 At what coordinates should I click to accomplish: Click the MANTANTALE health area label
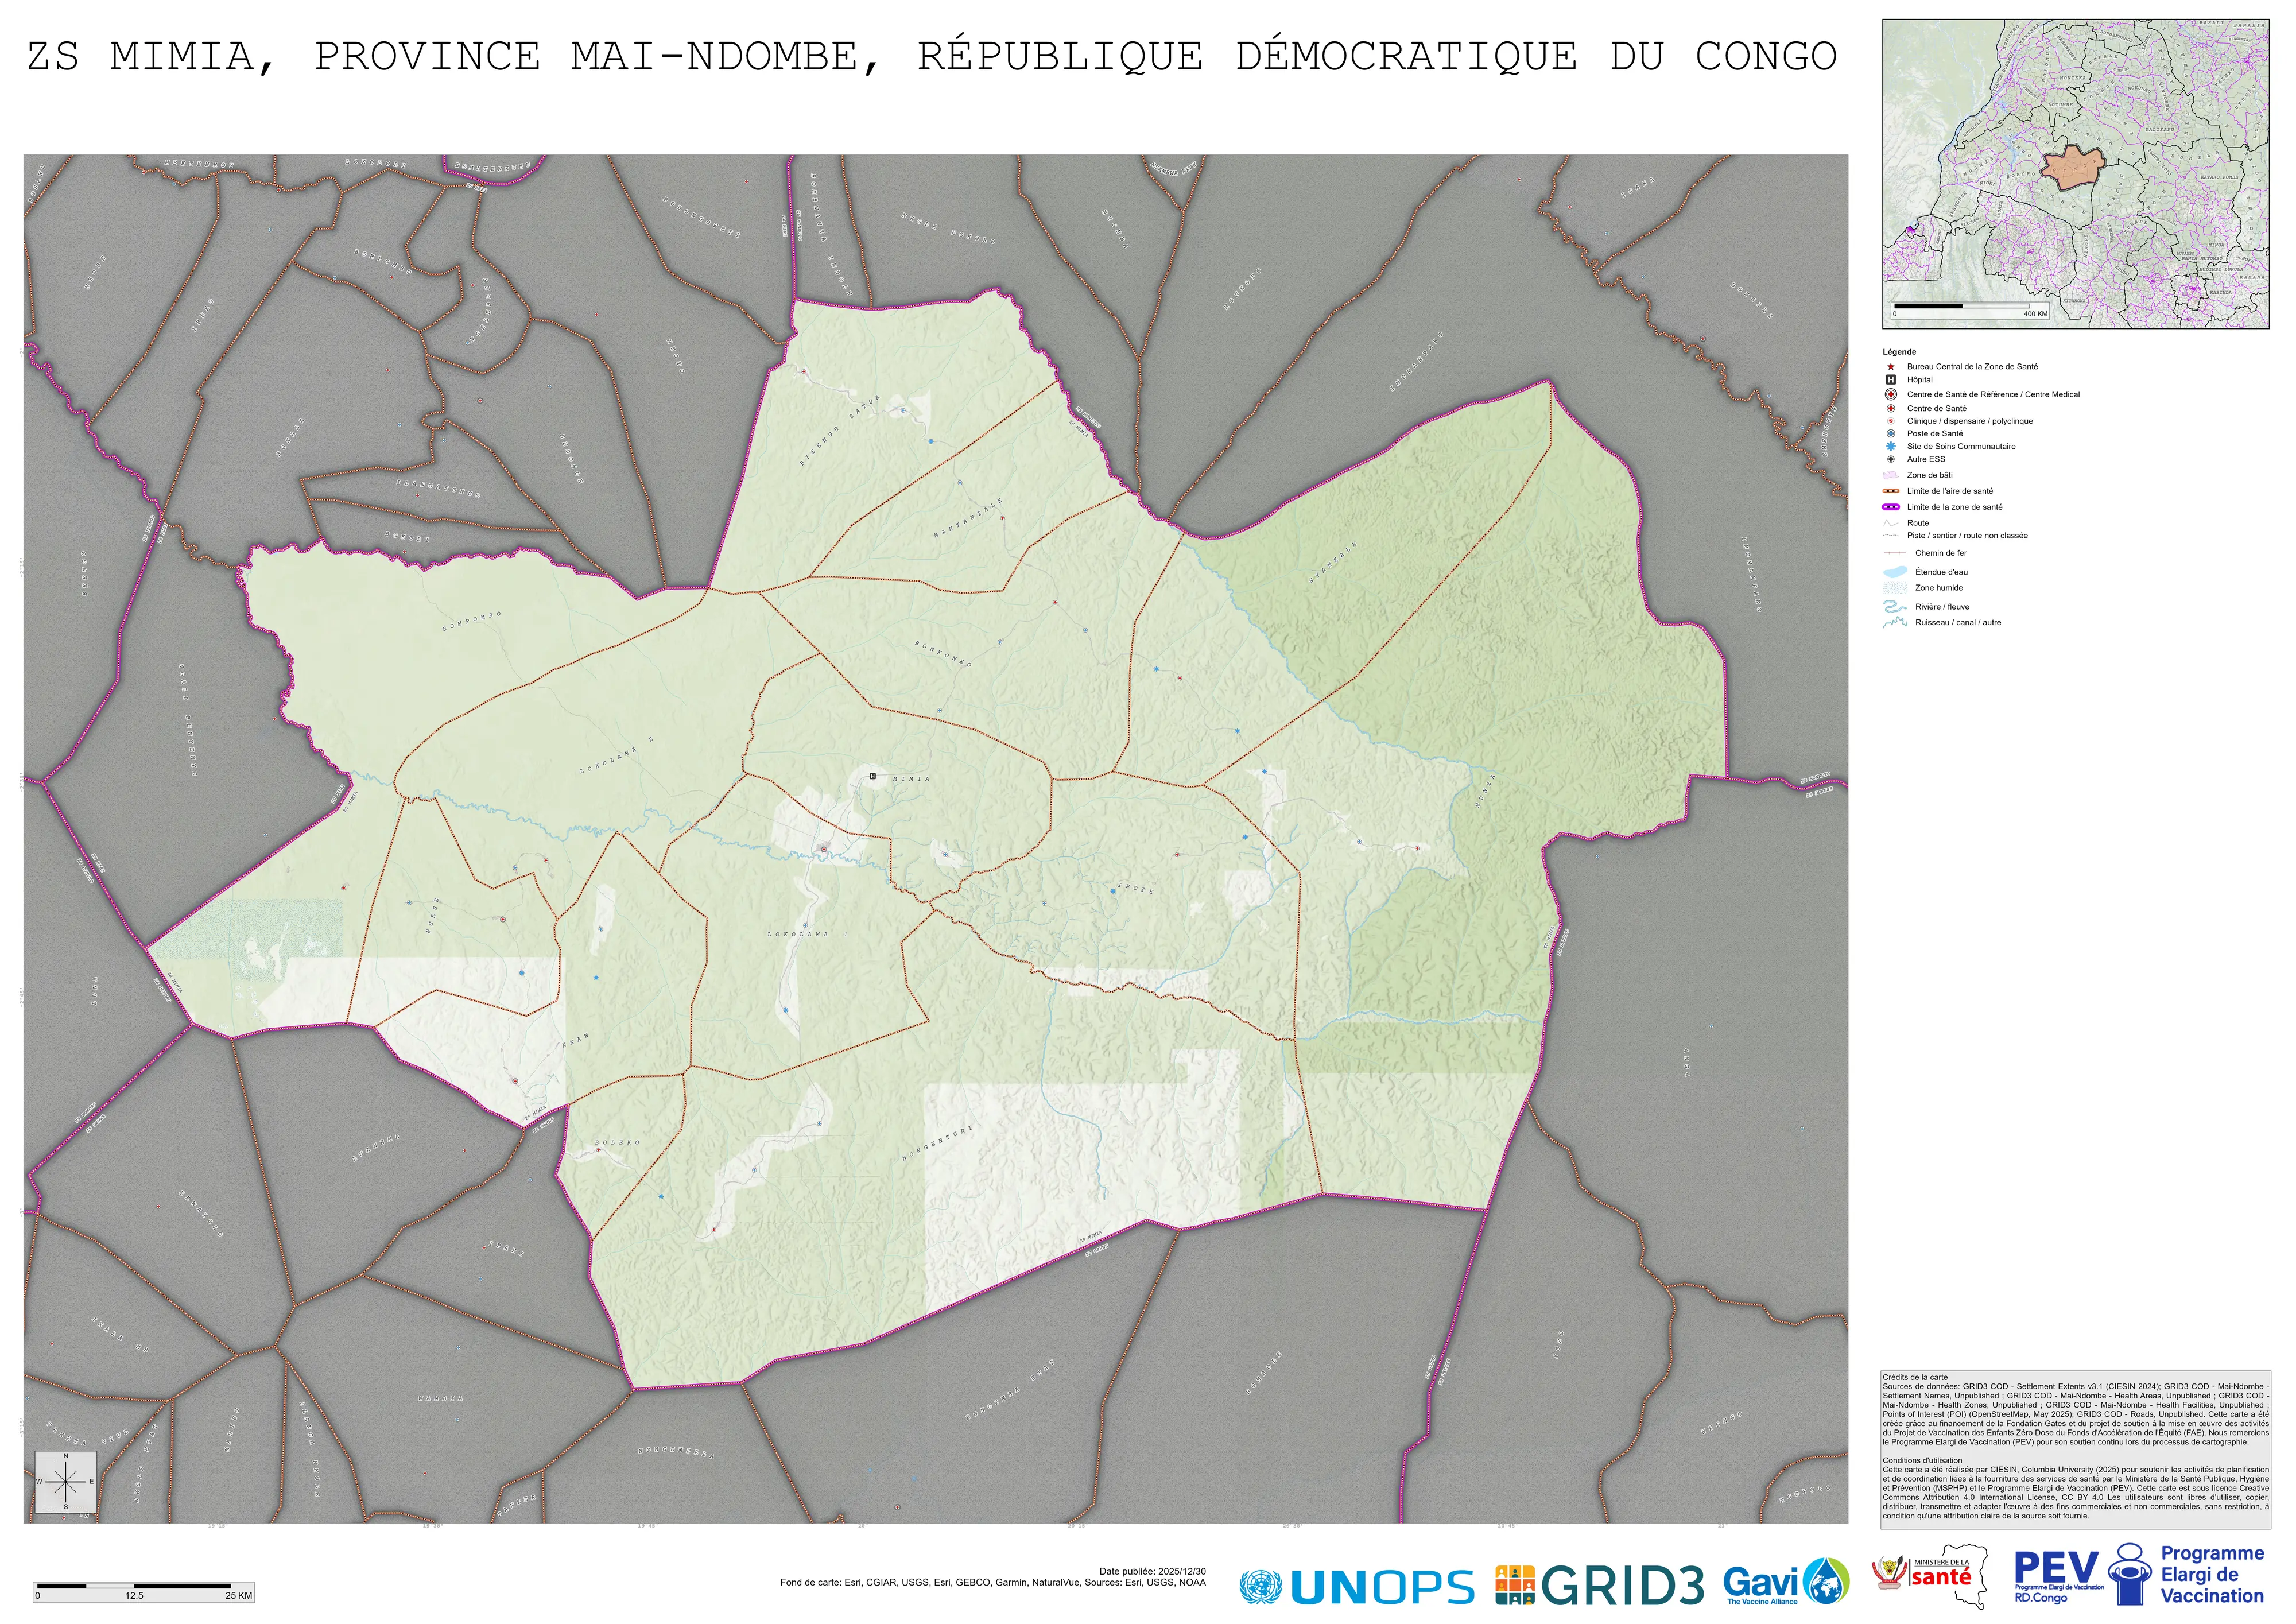[x=968, y=518]
